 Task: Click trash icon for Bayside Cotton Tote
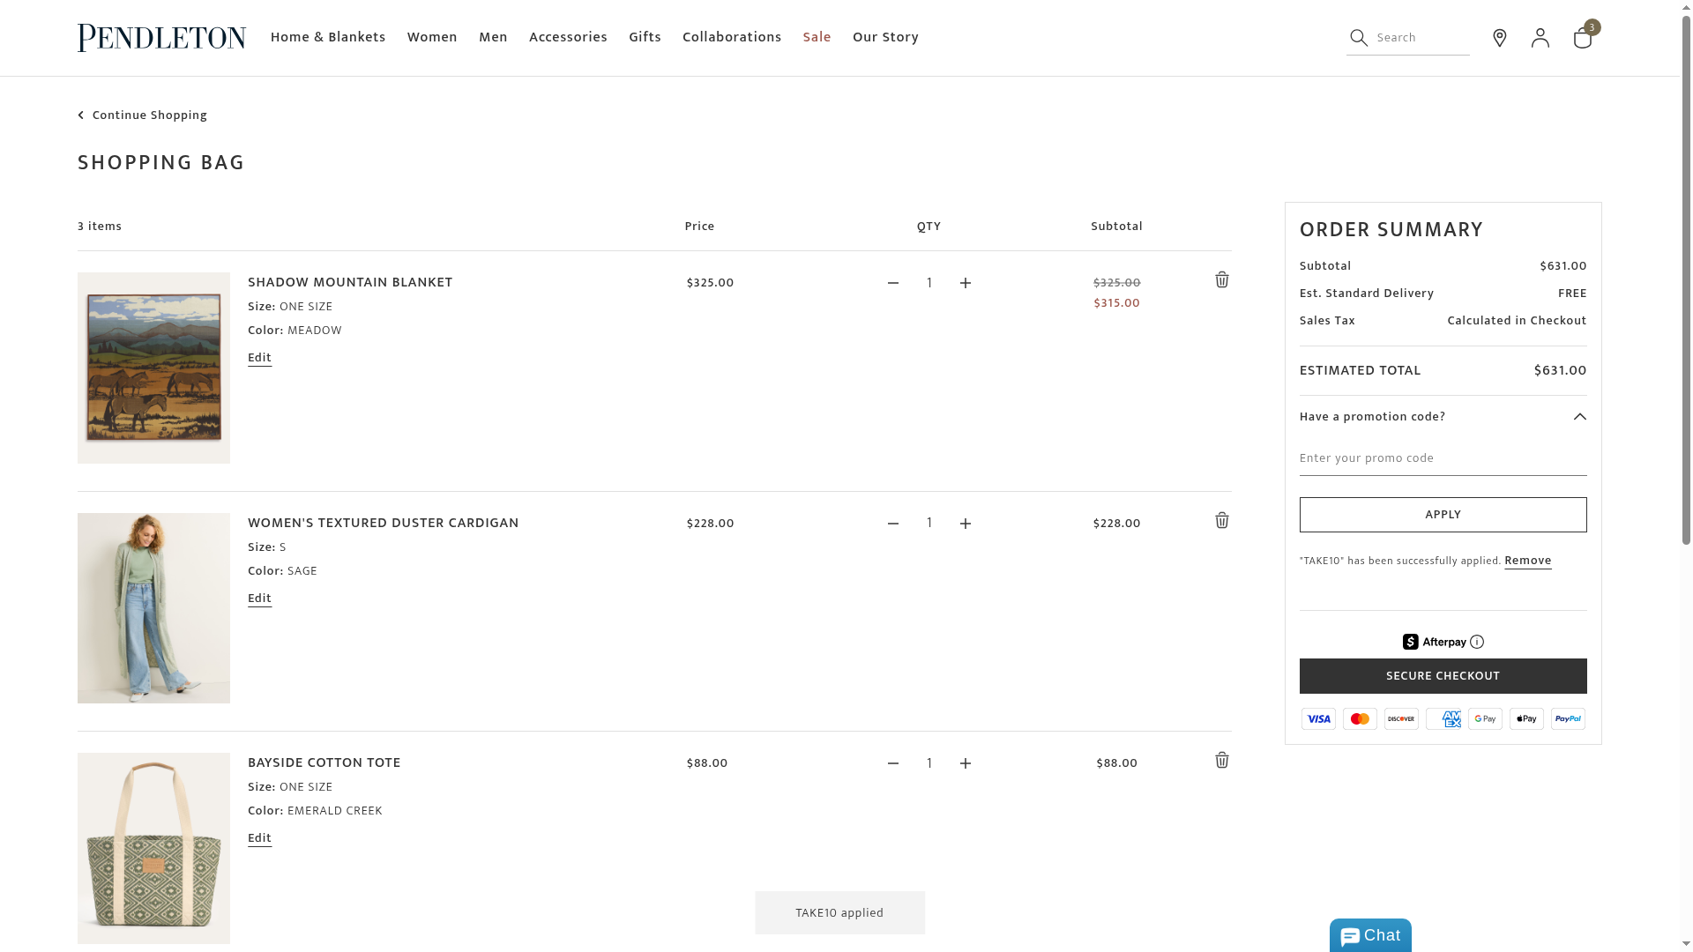[1221, 761]
